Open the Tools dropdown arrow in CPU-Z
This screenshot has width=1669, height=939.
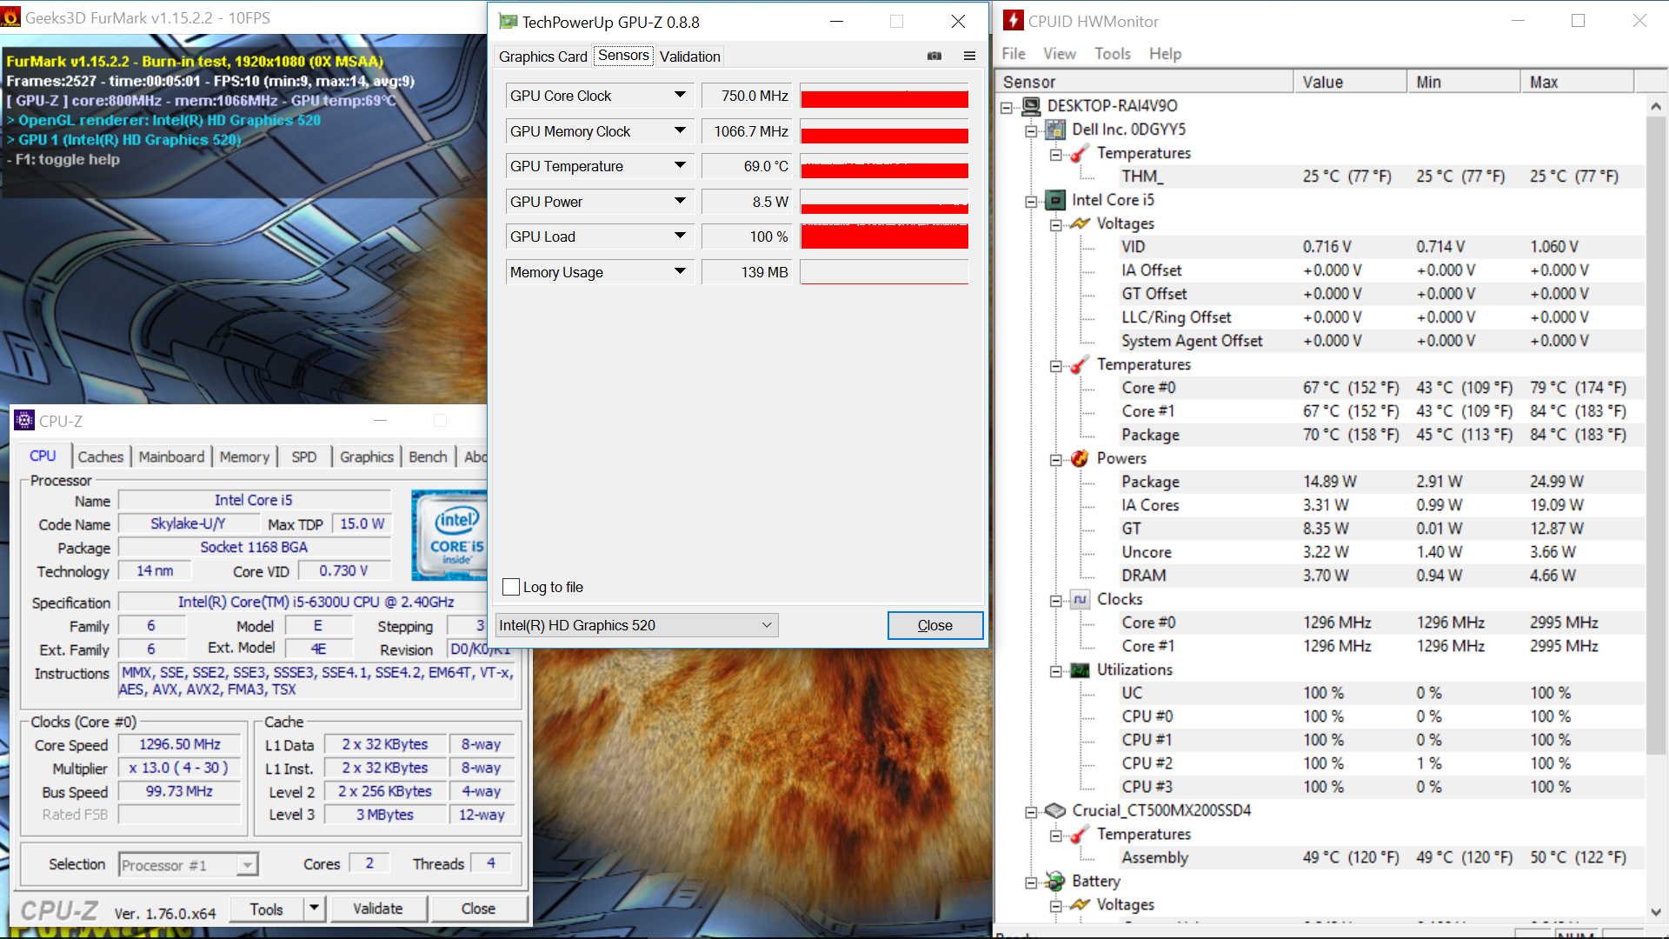[x=314, y=909]
